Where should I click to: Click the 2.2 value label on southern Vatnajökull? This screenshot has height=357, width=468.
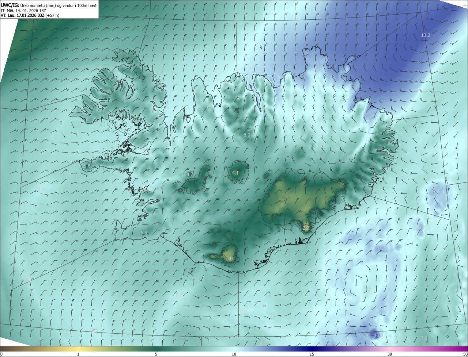[306, 228]
